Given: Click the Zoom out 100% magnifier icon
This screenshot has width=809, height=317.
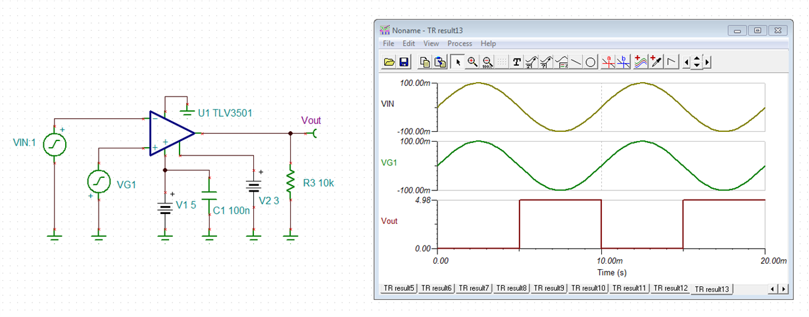Looking at the screenshot, I should tap(487, 62).
